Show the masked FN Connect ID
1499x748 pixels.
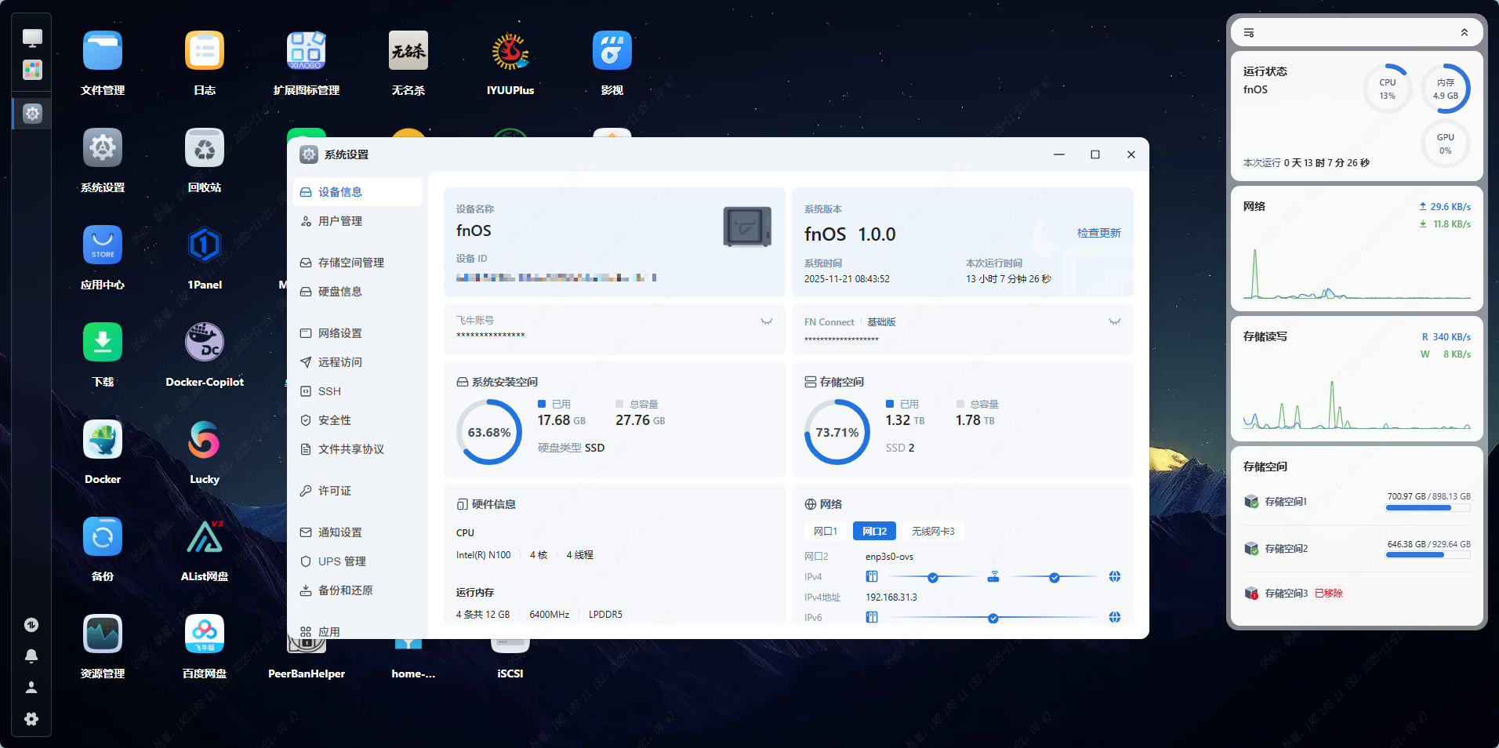pos(1115,321)
